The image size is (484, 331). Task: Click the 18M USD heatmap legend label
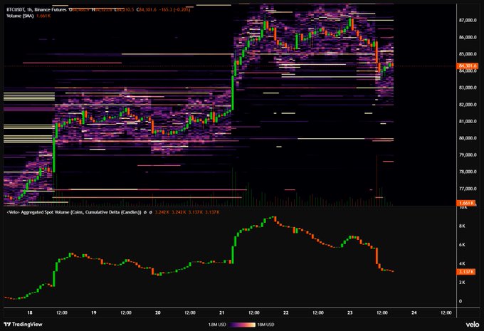(x=265, y=325)
